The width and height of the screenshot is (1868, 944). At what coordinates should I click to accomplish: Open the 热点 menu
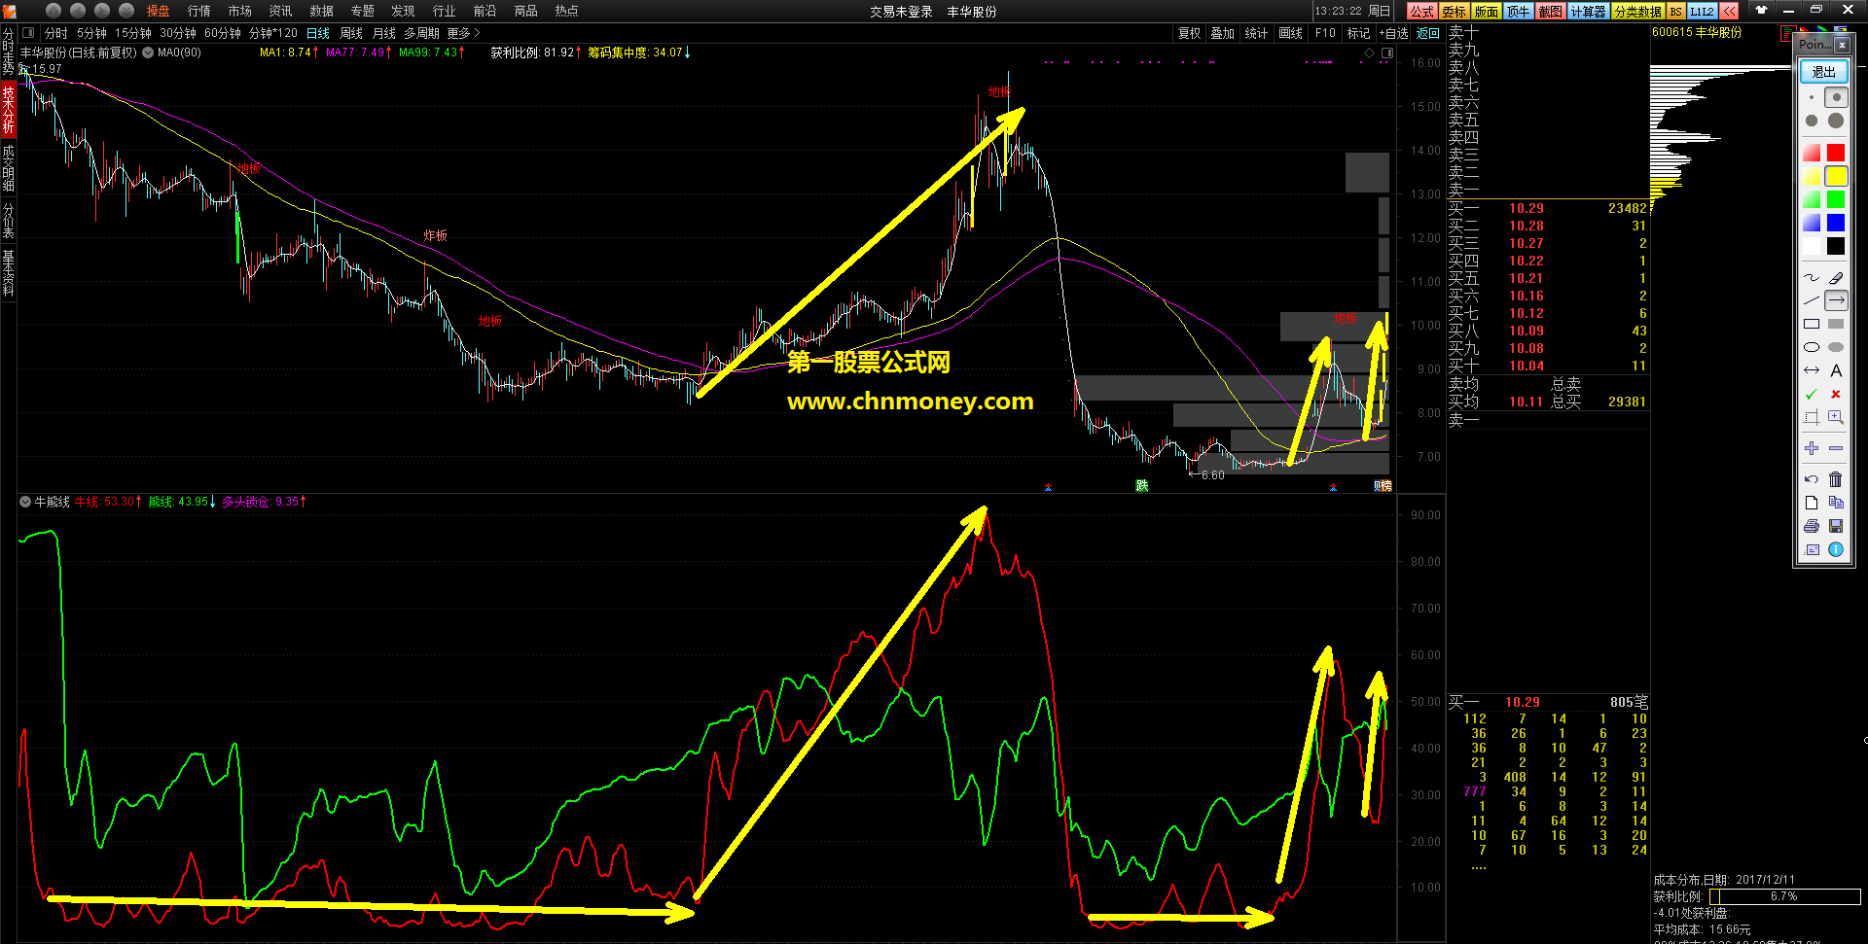[x=566, y=11]
